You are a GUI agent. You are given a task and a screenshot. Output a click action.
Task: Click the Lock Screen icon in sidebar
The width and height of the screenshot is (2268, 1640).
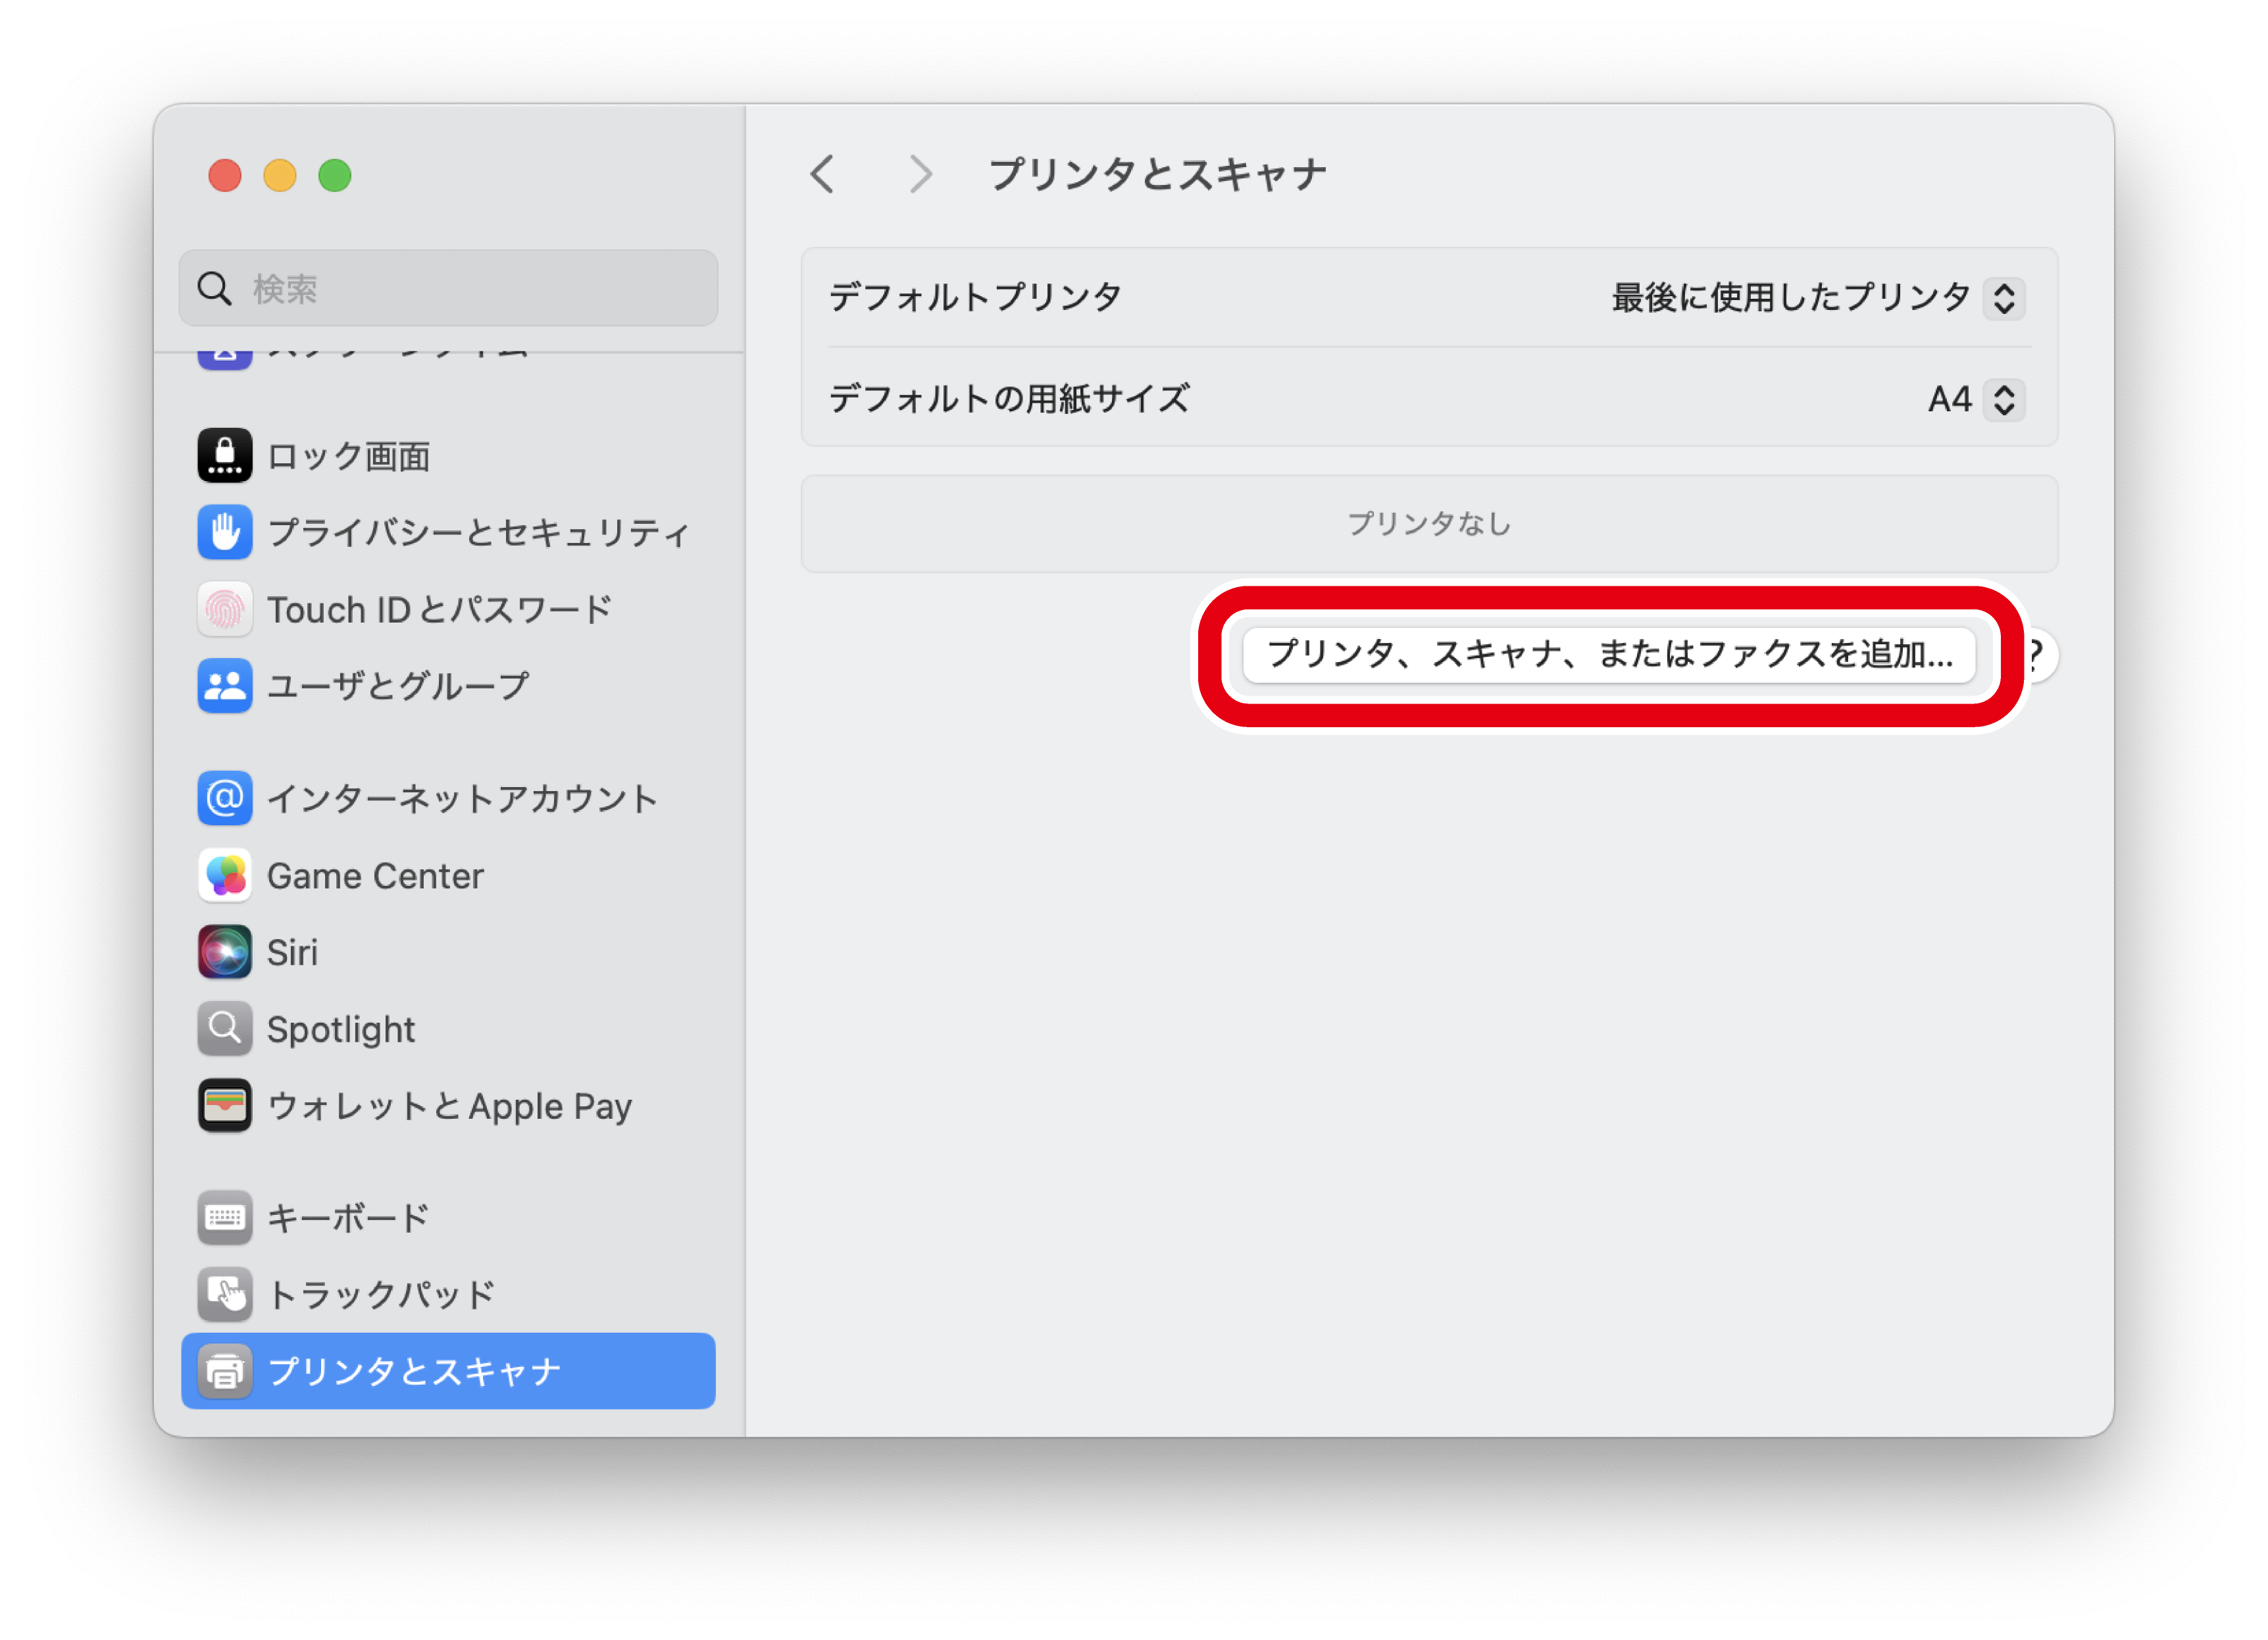tap(224, 456)
